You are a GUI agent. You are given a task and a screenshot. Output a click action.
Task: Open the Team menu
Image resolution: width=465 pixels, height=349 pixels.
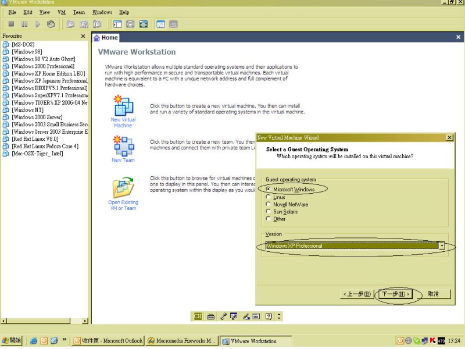point(79,12)
